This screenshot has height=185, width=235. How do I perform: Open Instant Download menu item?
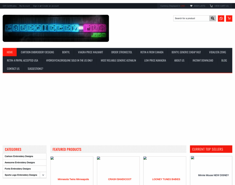point(203,60)
